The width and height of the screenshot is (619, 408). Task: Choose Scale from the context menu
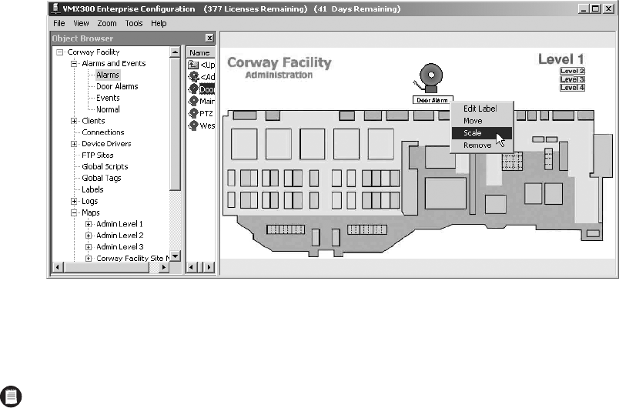(x=472, y=133)
